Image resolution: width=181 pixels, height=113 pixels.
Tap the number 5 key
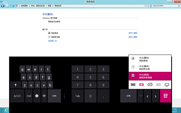pos(90,77)
